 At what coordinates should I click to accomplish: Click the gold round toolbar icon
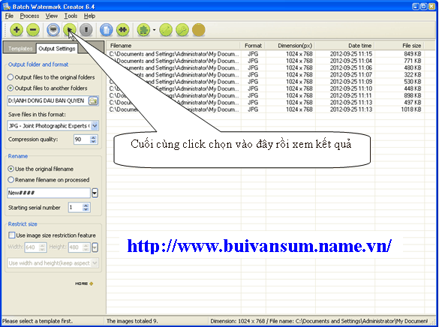[x=199, y=30]
